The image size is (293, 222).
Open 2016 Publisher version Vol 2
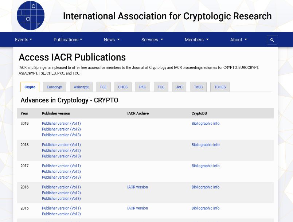pos(61,193)
